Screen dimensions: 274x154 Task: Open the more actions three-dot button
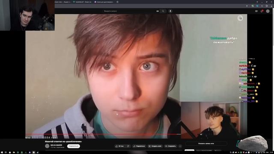[180, 146]
